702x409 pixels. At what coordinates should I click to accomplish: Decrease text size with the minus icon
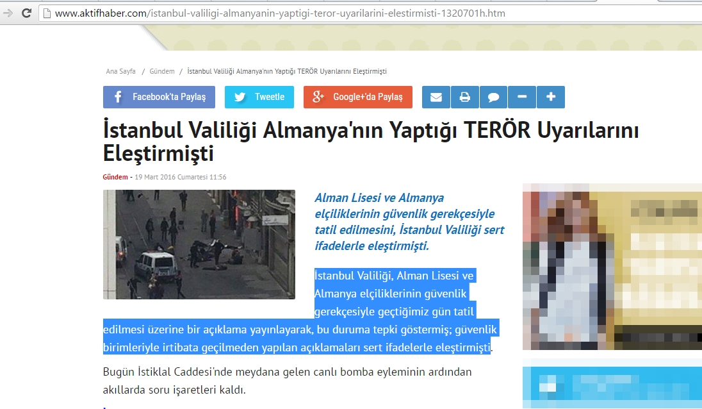pos(522,97)
